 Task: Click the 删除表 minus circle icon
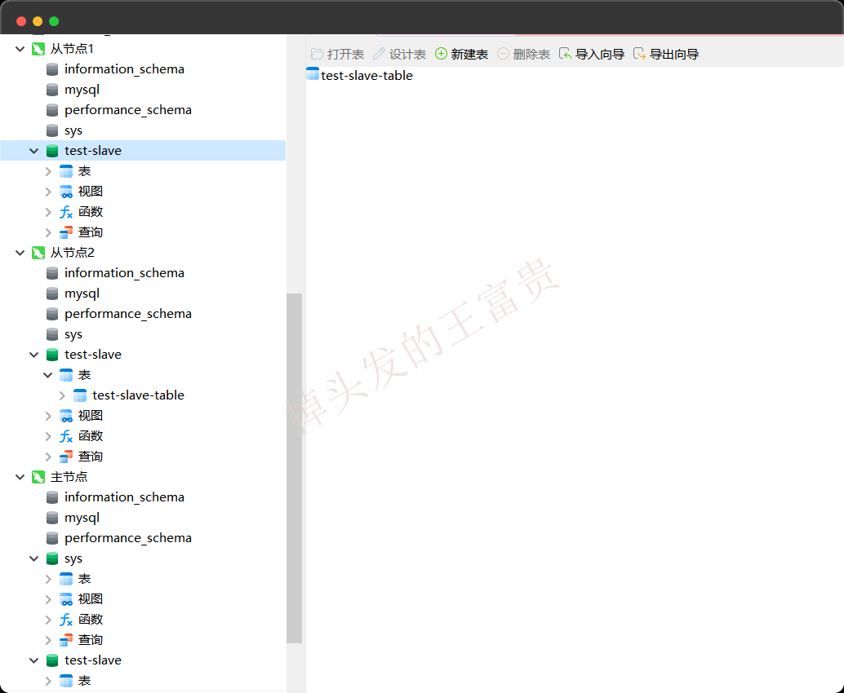(x=503, y=54)
